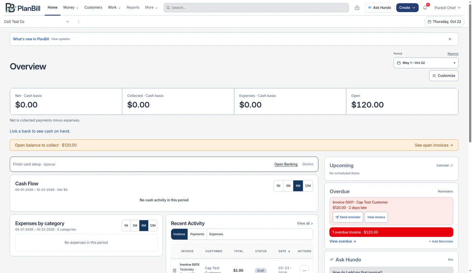
Task: Expand the Money menu
Action: [x=71, y=7]
